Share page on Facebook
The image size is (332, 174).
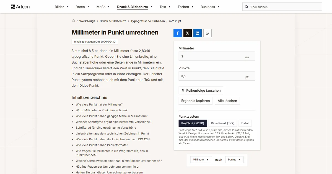178,33
